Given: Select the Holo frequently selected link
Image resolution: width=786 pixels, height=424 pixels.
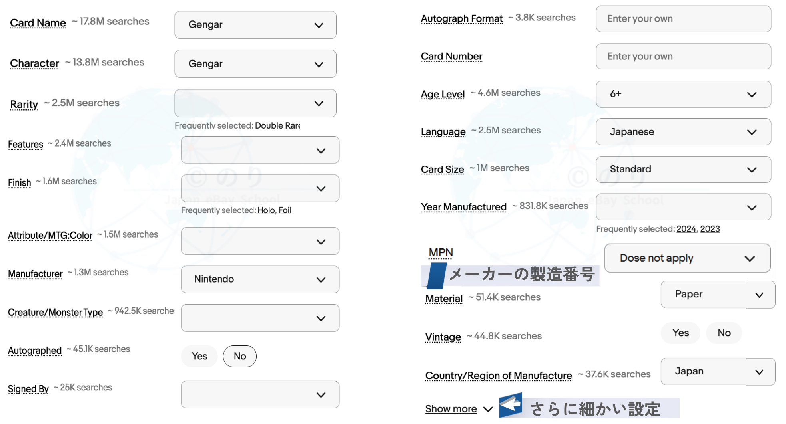Looking at the screenshot, I should click(266, 210).
